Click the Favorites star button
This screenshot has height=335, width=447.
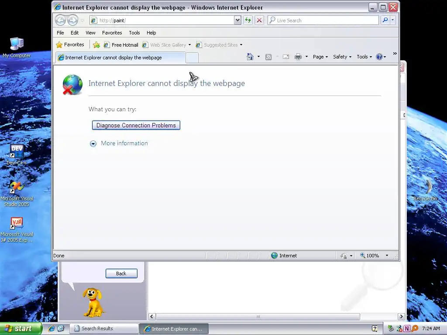pos(70,45)
